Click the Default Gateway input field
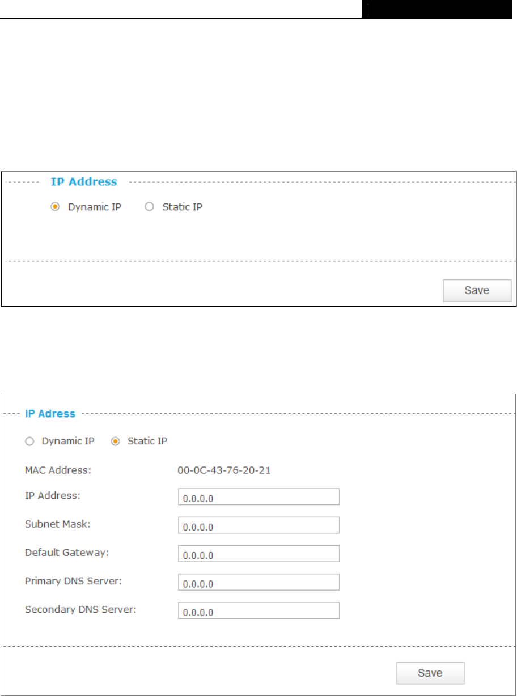Image resolution: width=517 pixels, height=696 pixels. 258,553
